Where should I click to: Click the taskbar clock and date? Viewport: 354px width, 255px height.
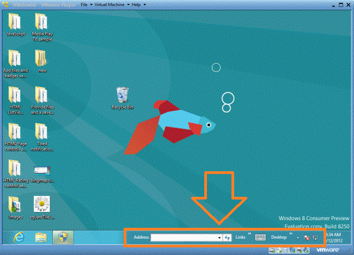(x=334, y=238)
